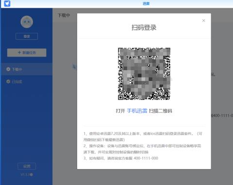The height and width of the screenshot is (185, 233).
Task: Click the 下载中 heading behind the dialog
Action: 64,15
